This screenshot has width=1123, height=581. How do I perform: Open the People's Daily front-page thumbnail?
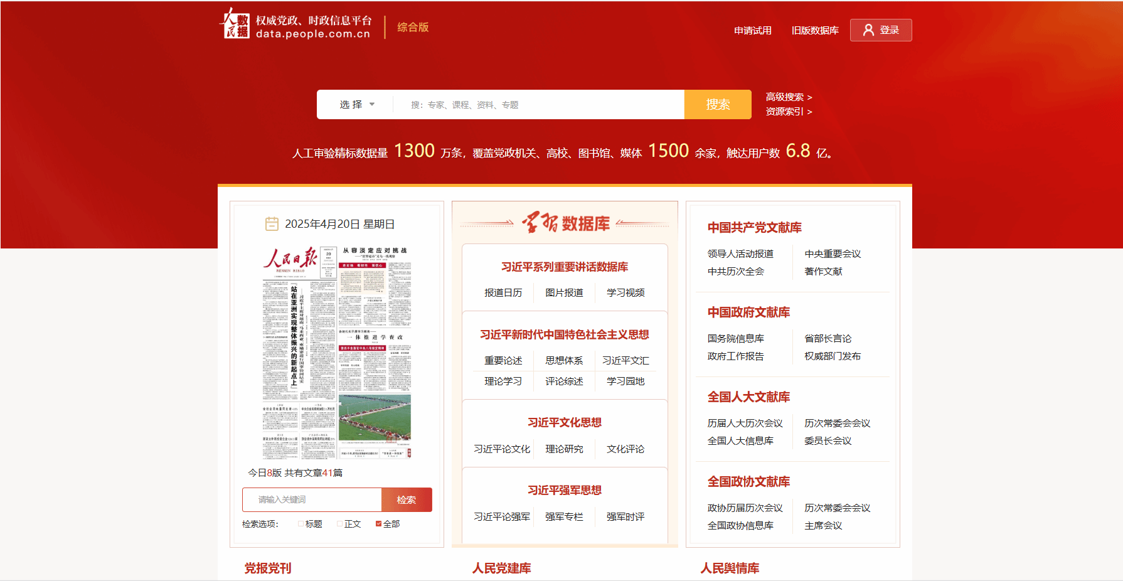click(x=337, y=352)
